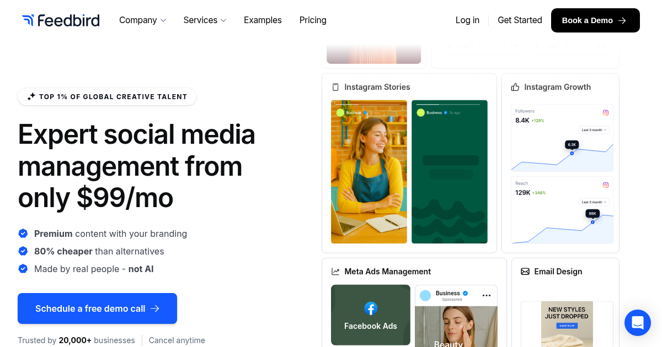Click the verified badge next to Business in the sponsored post
Image resolution: width=662 pixels, height=347 pixels.
465,294
